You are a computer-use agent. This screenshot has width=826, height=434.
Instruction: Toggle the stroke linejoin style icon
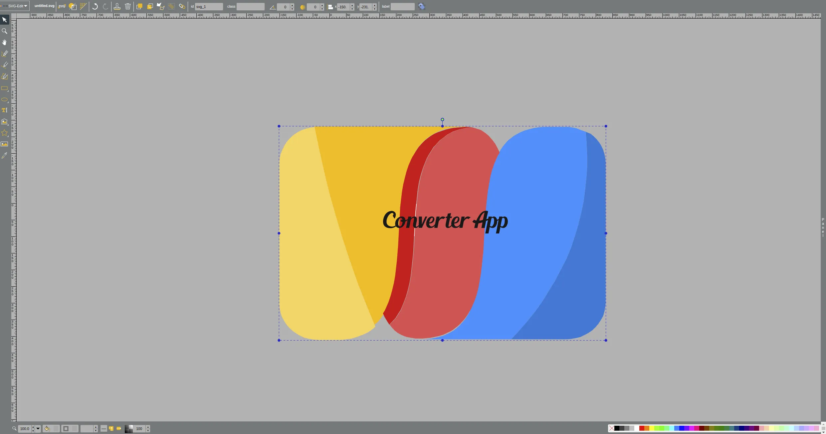[x=111, y=429]
